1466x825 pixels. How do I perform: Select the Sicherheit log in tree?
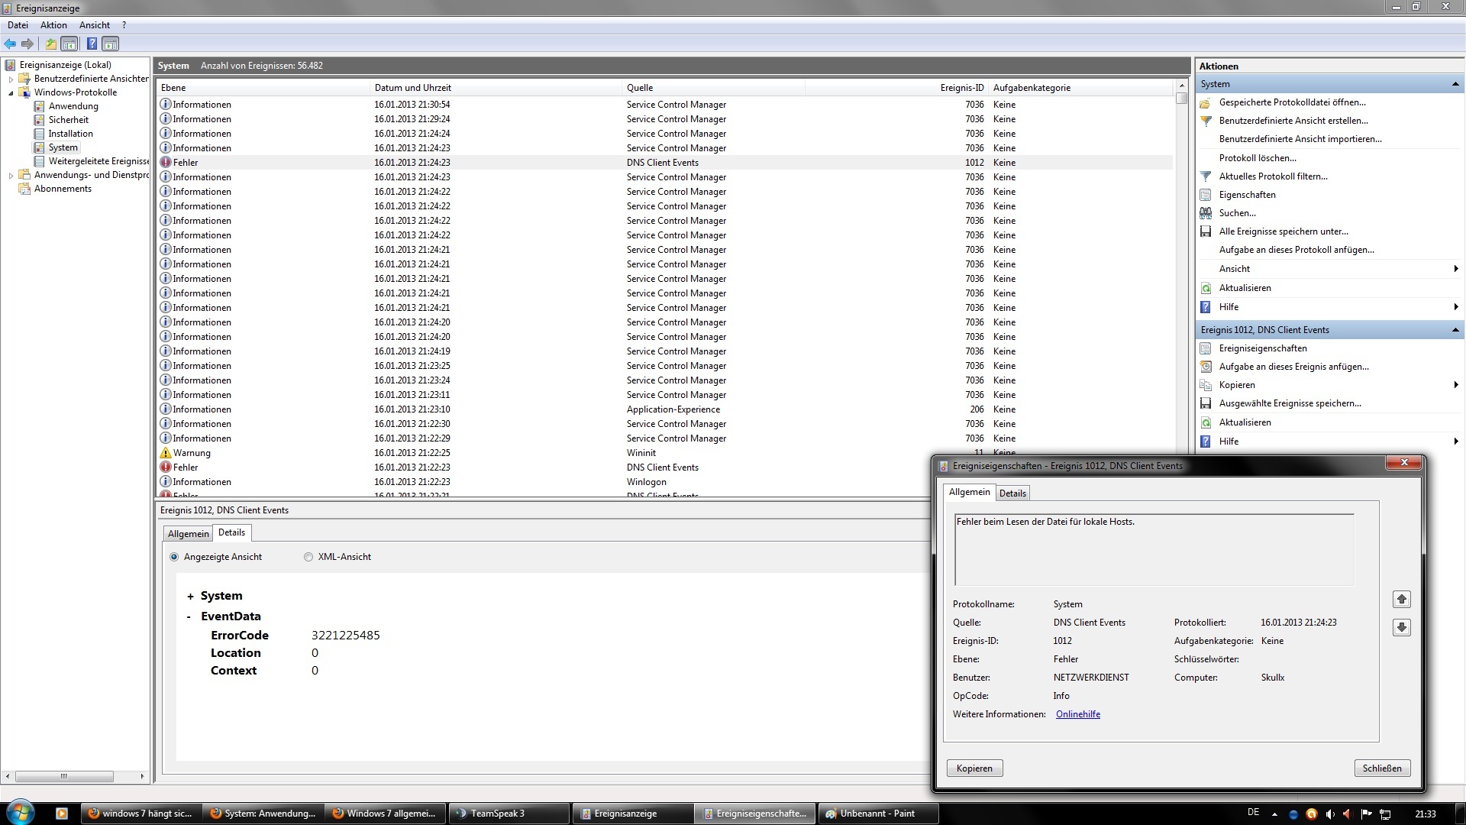68,120
